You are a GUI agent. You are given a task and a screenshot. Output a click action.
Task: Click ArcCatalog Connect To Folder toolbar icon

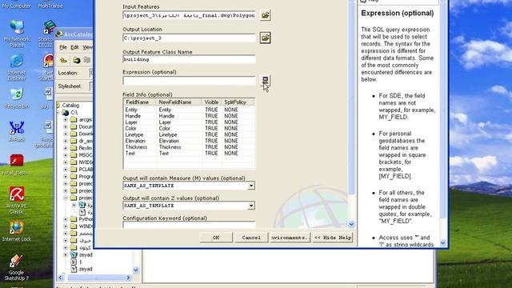tap(77, 60)
